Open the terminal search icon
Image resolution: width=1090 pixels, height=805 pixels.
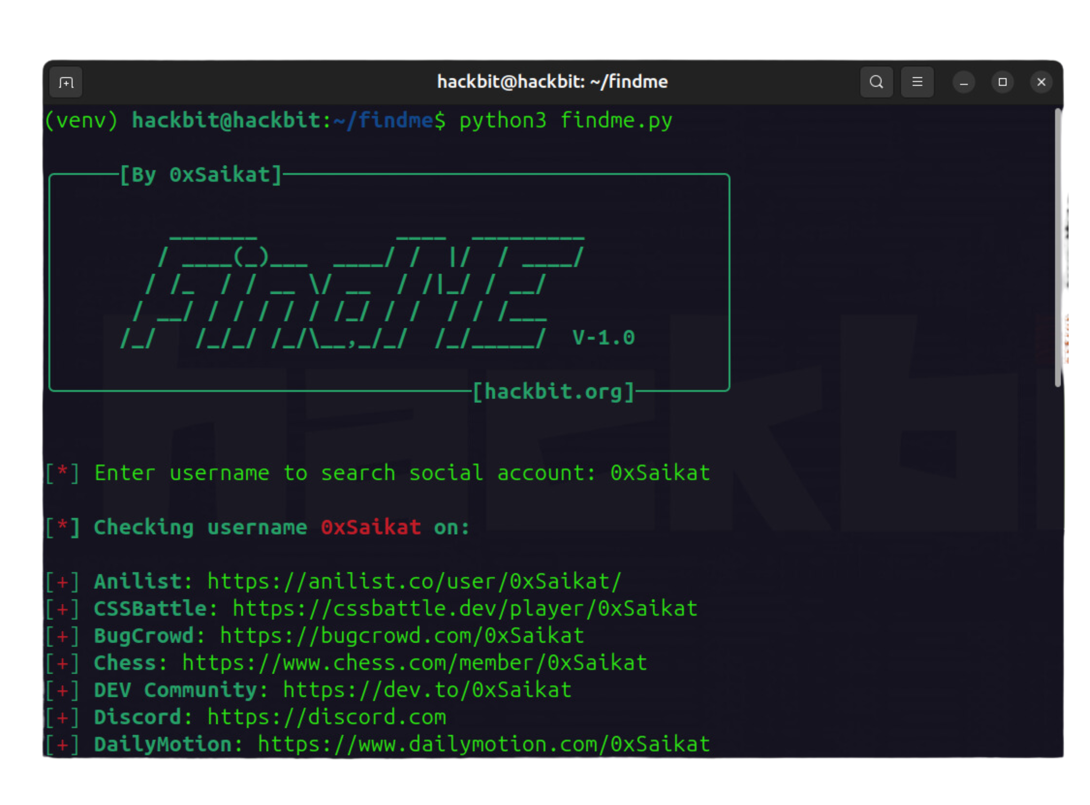[876, 82]
